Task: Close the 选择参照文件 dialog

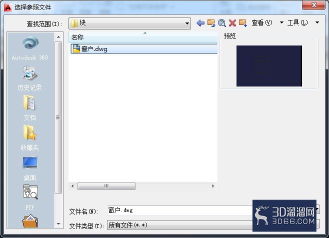Action: [313, 5]
